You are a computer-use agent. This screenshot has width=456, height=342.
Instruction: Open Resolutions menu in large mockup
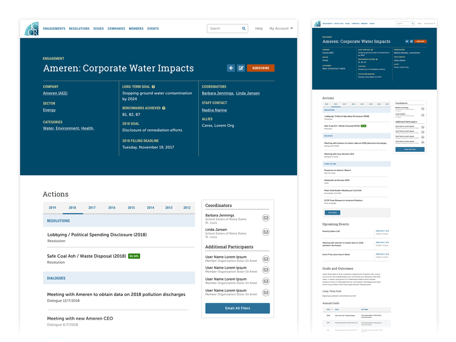[x=79, y=29]
